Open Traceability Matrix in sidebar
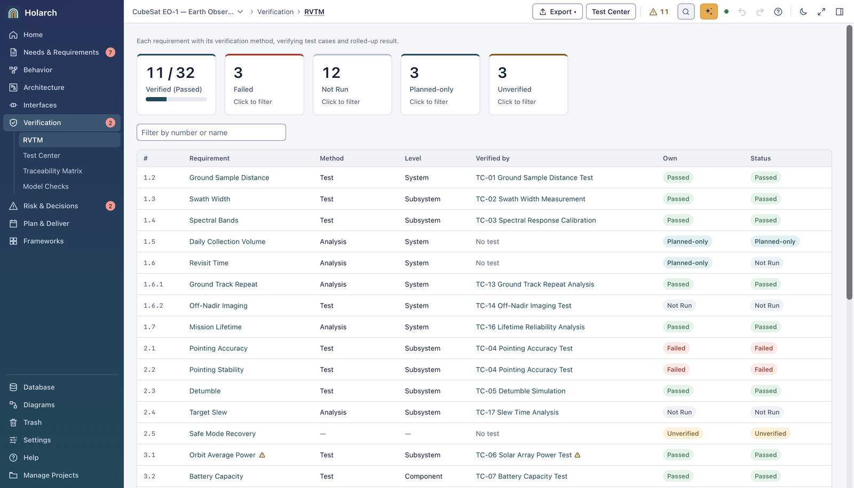This screenshot has width=854, height=488. pyautogui.click(x=52, y=171)
